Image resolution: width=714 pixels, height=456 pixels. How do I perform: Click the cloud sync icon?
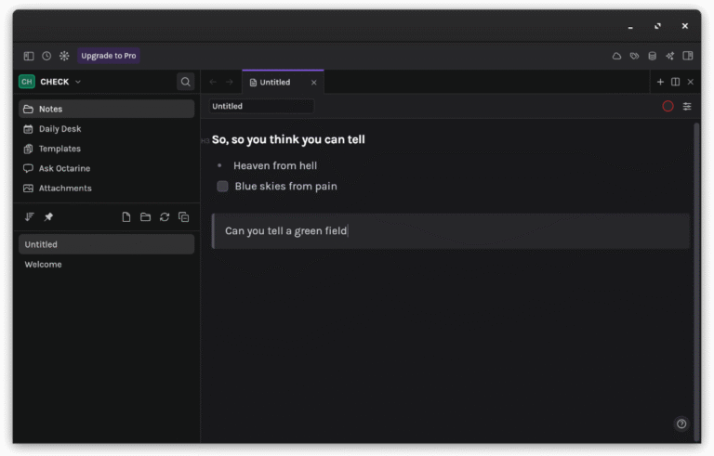point(616,56)
